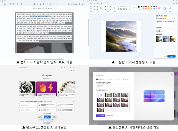
Task: Choose the rectangle shape in Paint's shapes gallery
Action: pyautogui.click(x=123, y=7)
